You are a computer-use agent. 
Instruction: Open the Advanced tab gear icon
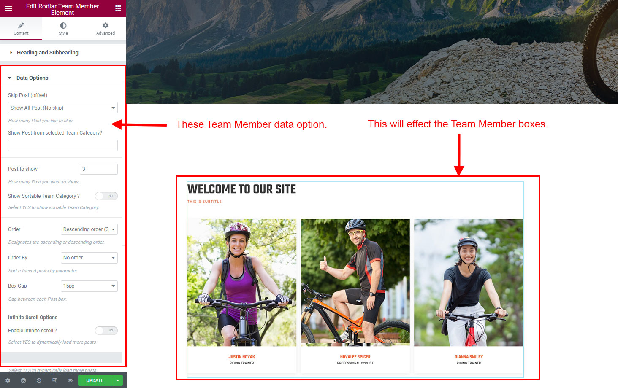point(106,26)
